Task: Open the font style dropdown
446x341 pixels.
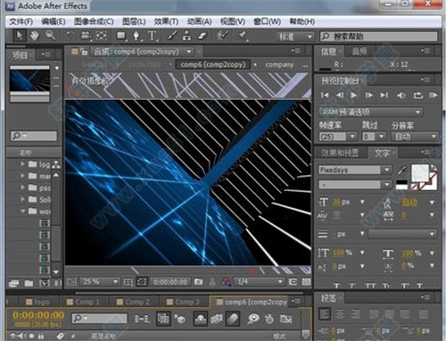Action: tap(355, 185)
